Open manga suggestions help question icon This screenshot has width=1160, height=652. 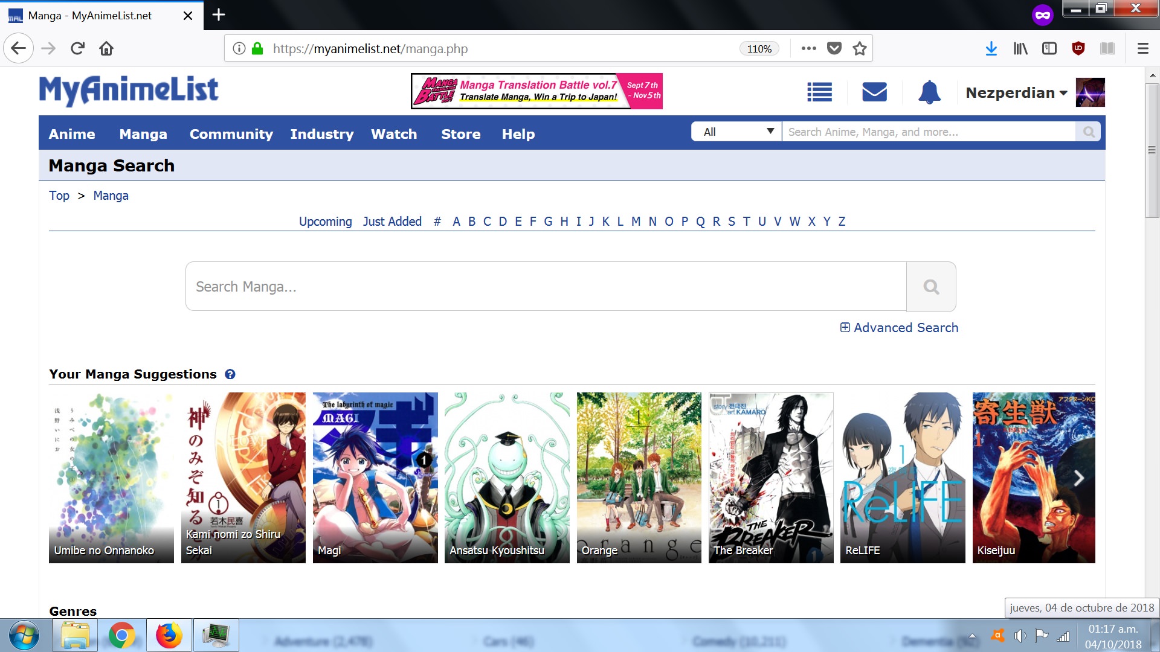[x=230, y=374]
